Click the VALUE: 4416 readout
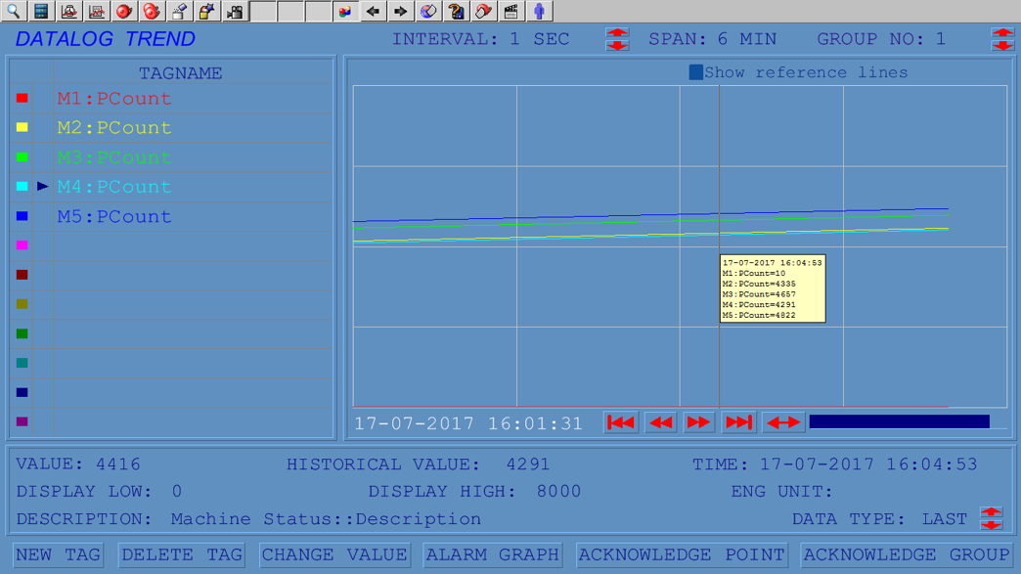This screenshot has height=574, width=1021. (x=78, y=464)
